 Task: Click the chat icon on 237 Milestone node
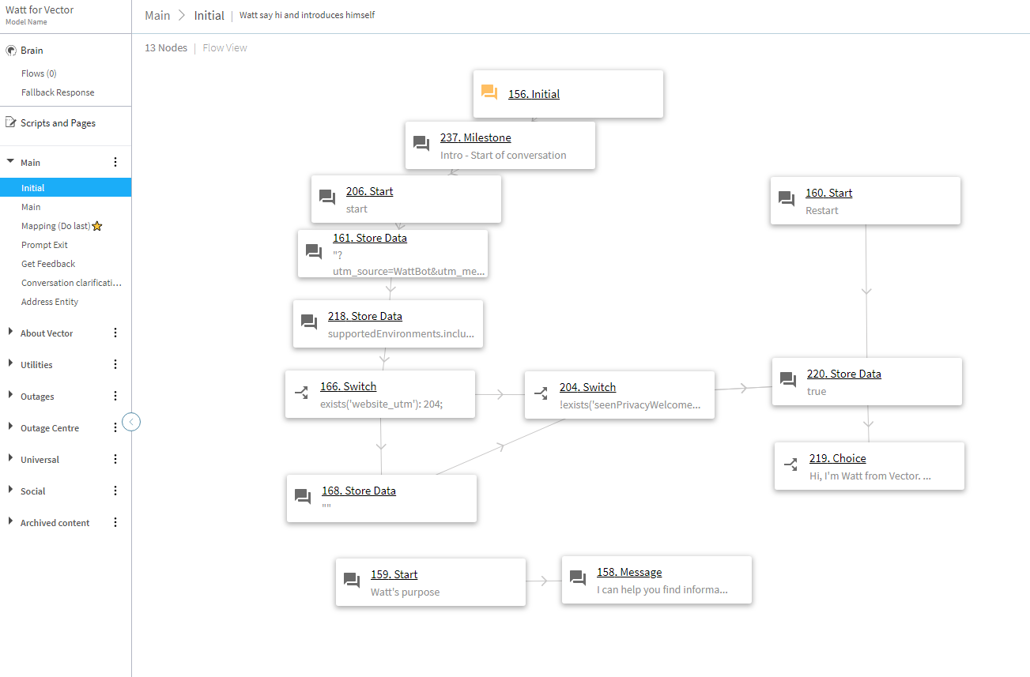[x=421, y=144]
